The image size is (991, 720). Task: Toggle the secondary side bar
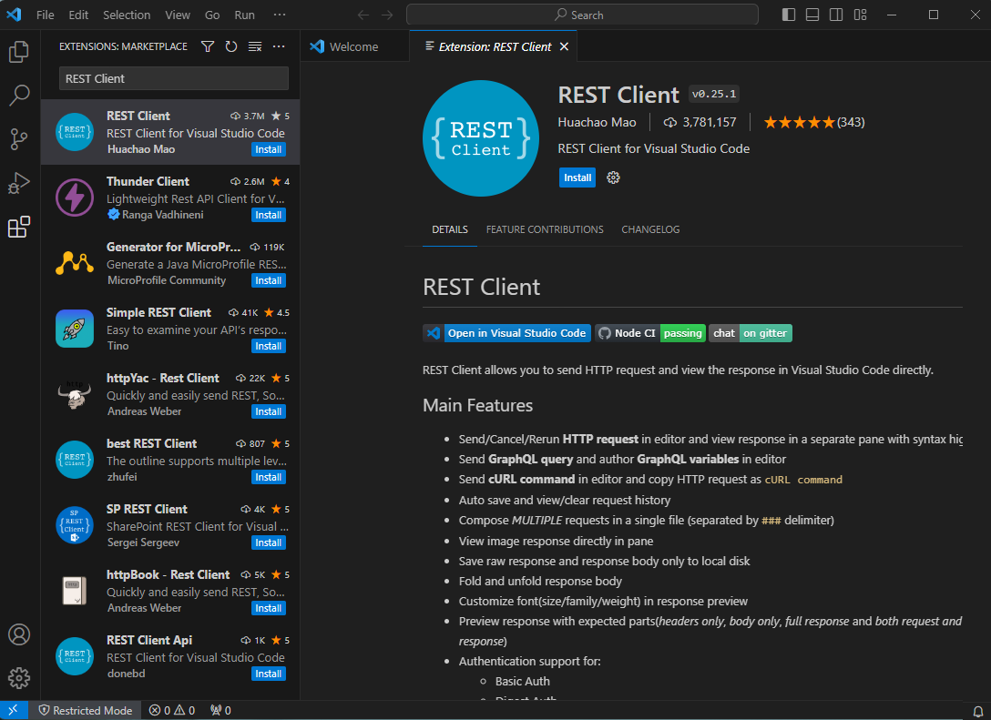tap(835, 15)
